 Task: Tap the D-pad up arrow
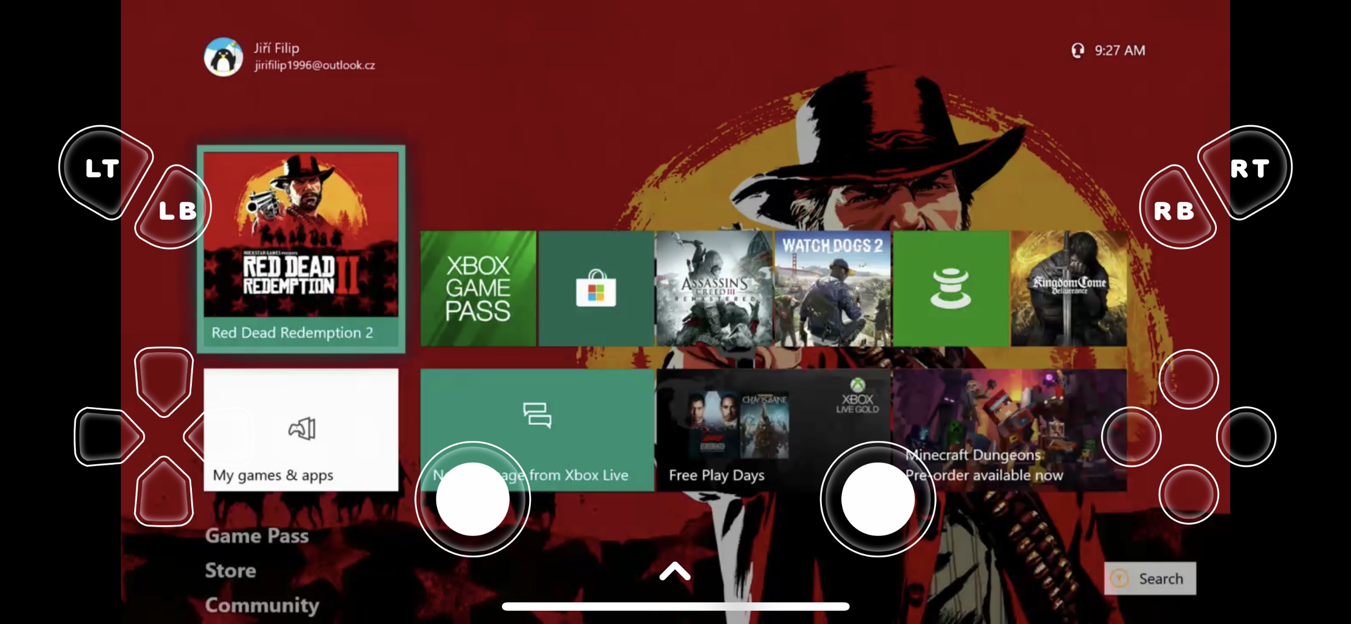coord(164,382)
